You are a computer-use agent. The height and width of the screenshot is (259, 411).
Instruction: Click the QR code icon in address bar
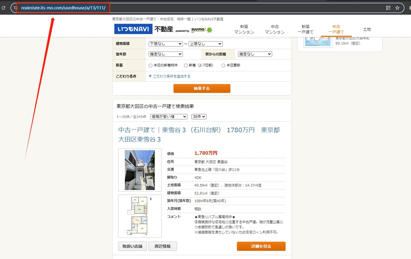pos(388,8)
